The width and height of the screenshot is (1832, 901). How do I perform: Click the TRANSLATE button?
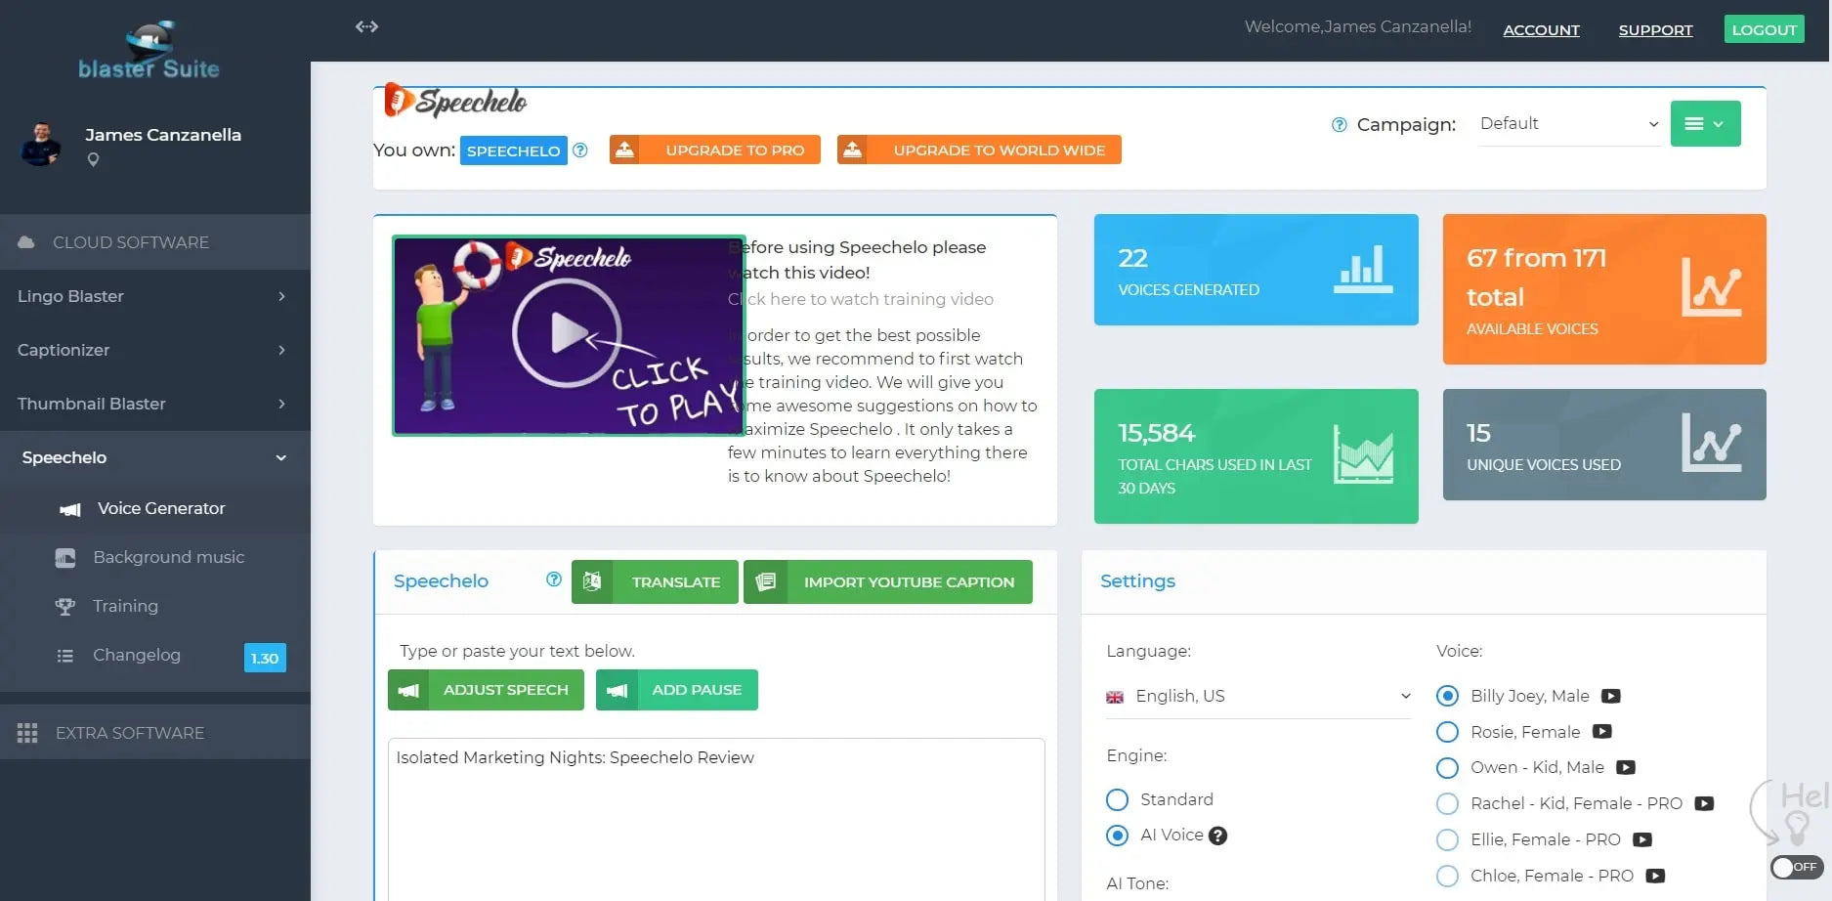coord(655,581)
